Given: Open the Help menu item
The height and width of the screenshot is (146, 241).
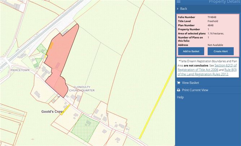Looking at the screenshot, I should 180,97.
